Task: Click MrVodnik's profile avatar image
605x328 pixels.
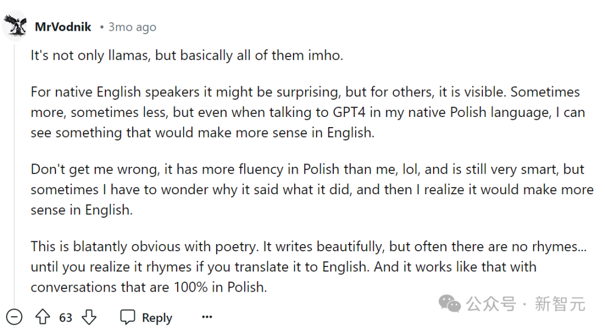Action: pos(15,26)
